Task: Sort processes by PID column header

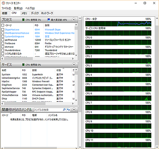Action: point(37,25)
